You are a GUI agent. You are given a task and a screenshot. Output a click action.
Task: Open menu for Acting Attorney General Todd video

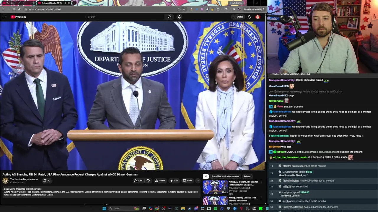tap(261, 198)
